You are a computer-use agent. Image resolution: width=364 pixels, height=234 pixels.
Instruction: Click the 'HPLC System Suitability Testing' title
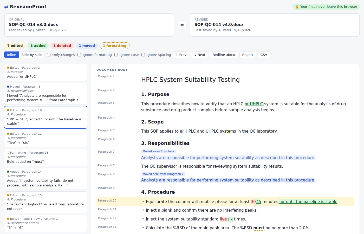pos(190,80)
